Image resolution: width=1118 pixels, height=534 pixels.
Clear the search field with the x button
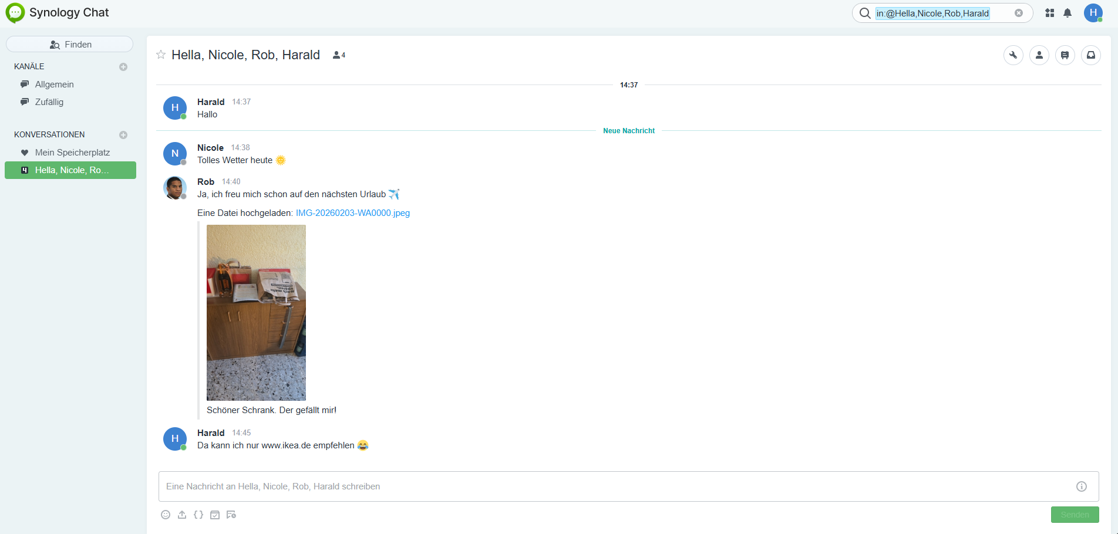click(1019, 12)
